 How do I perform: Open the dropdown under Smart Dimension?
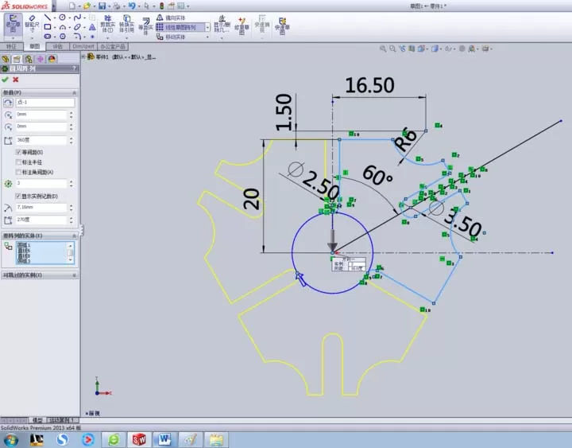(32, 38)
